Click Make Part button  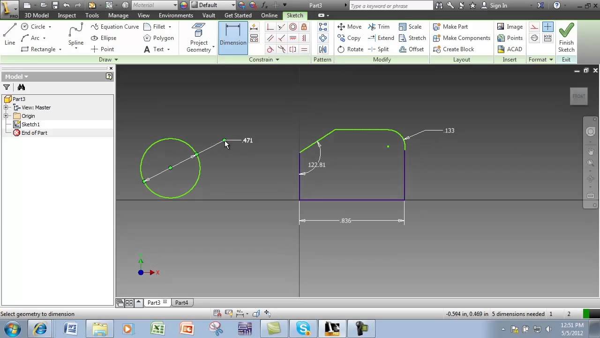pos(450,27)
